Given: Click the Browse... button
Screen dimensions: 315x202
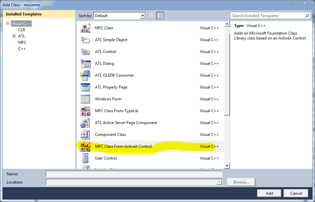Looking at the screenshot, I should tap(241, 182).
